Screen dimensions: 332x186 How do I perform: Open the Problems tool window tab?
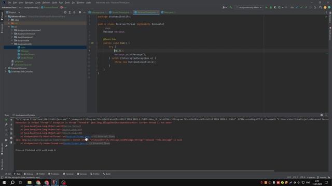pos(53,174)
